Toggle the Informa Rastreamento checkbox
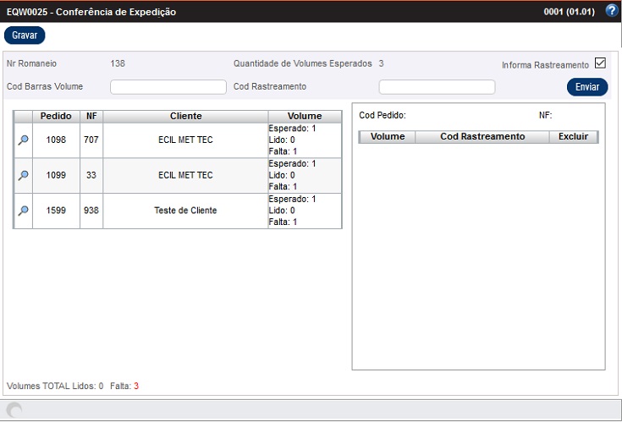Image resolution: width=622 pixels, height=422 pixels. [x=600, y=63]
